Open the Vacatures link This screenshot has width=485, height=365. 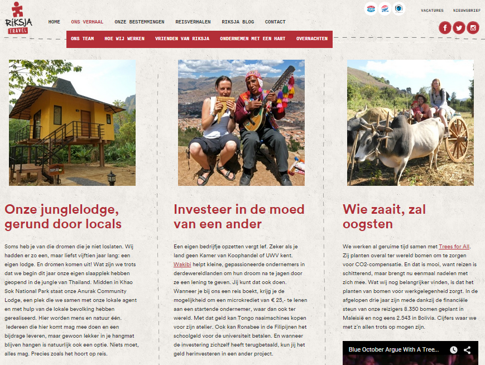pyautogui.click(x=432, y=11)
